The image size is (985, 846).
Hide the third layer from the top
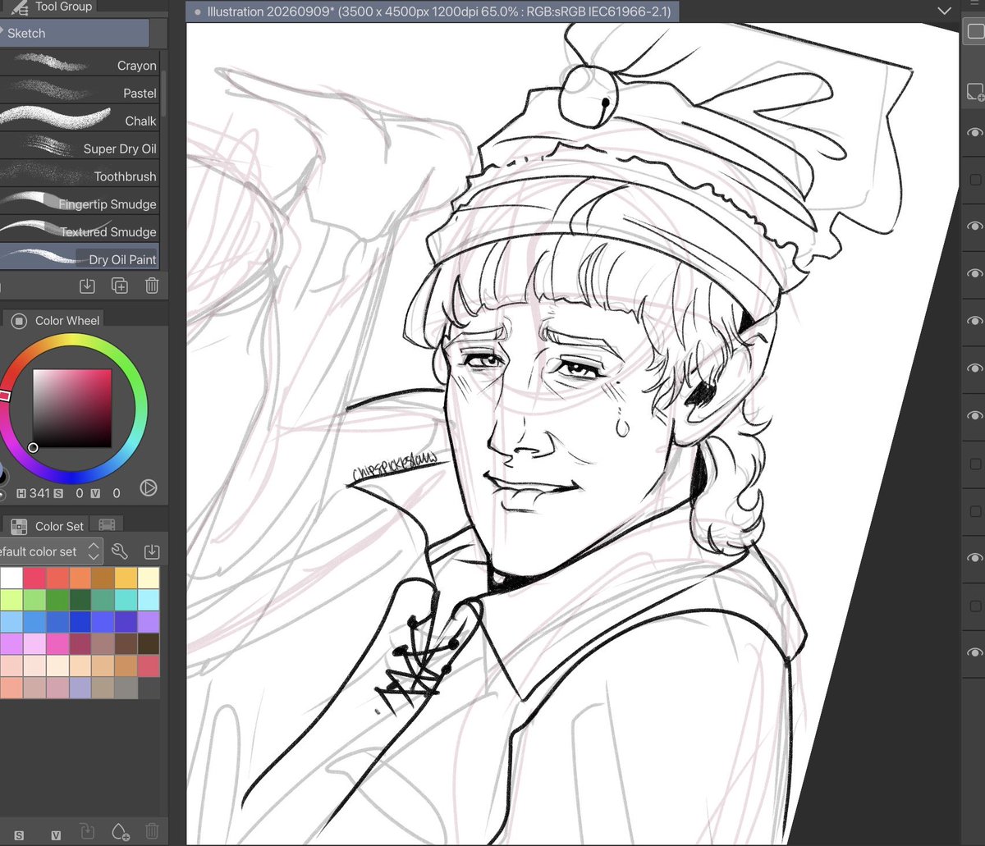(974, 226)
